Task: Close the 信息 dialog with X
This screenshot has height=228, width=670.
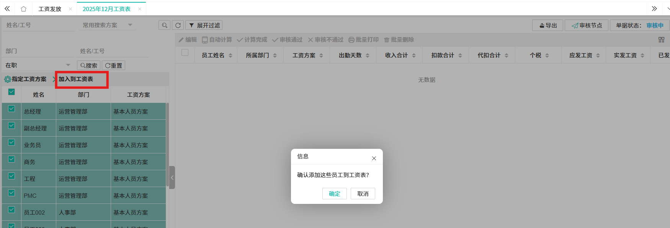Action: 374,158
